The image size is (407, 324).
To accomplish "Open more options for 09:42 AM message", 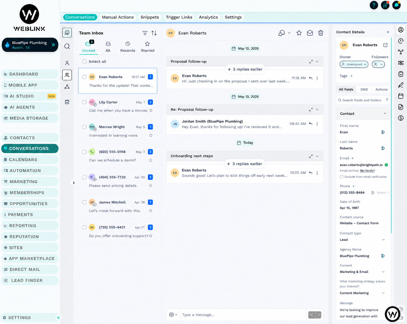I will (317, 124).
